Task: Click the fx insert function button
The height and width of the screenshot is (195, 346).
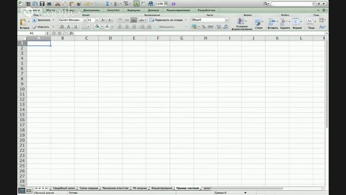Action: pos(71,33)
